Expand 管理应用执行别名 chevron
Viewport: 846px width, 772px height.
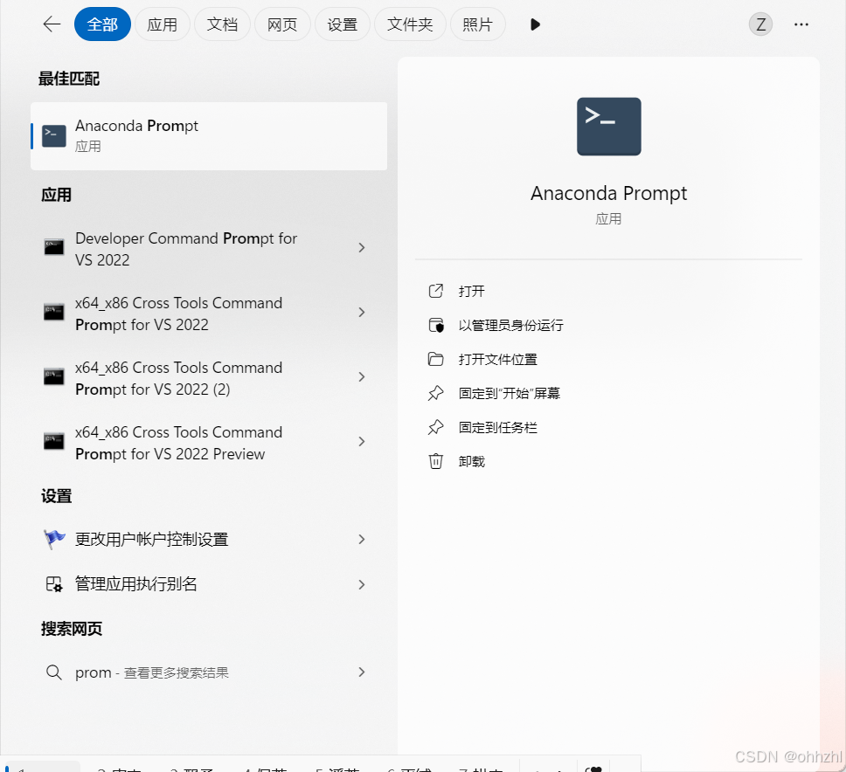(x=362, y=584)
